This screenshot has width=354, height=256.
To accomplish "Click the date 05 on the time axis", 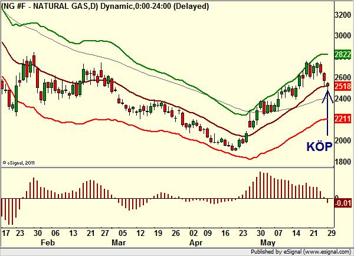I will [122, 233].
